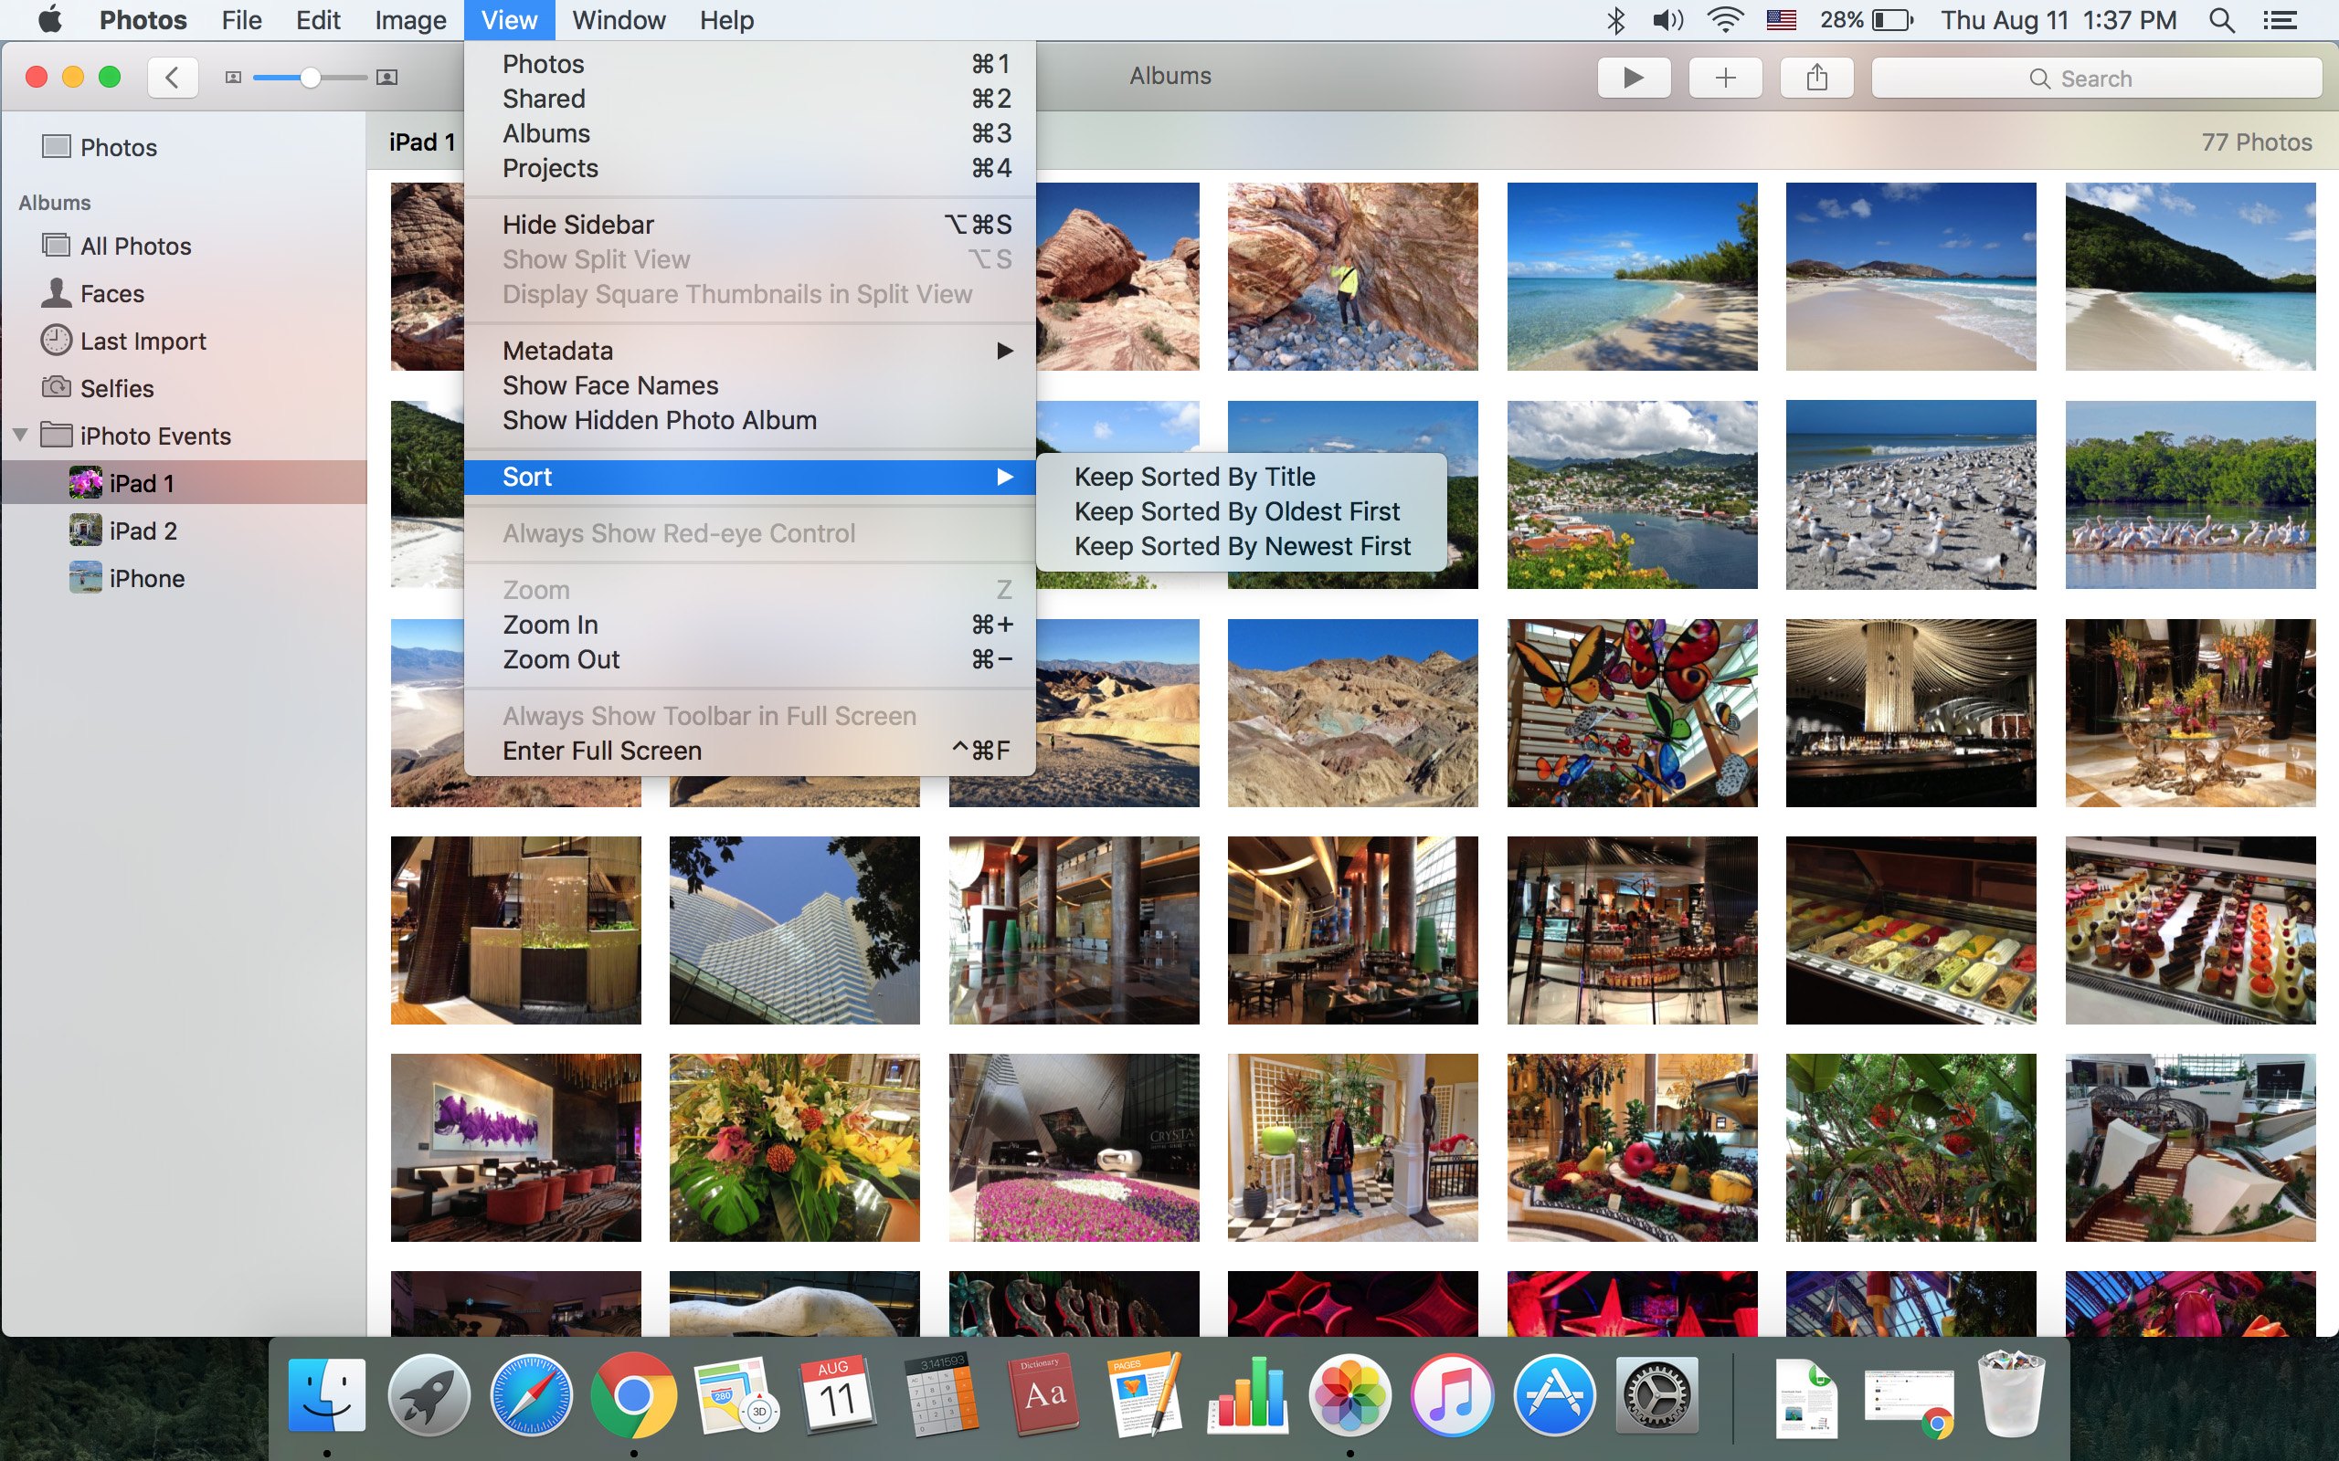Choose Enter Full Screen
Image resolution: width=2339 pixels, height=1461 pixels.
(x=602, y=751)
